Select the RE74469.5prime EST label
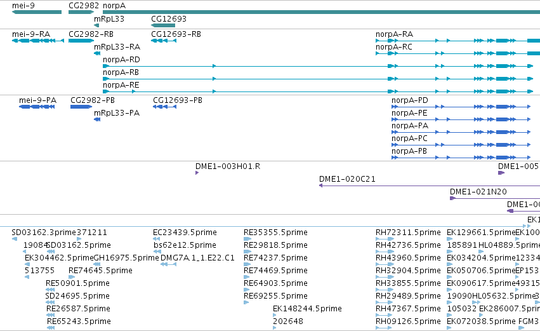This screenshot has height=331, width=540. pyautogui.click(x=275, y=271)
